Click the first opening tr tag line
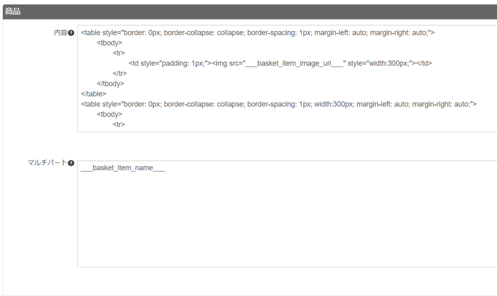Screen dimensions: 497x296 (119, 53)
